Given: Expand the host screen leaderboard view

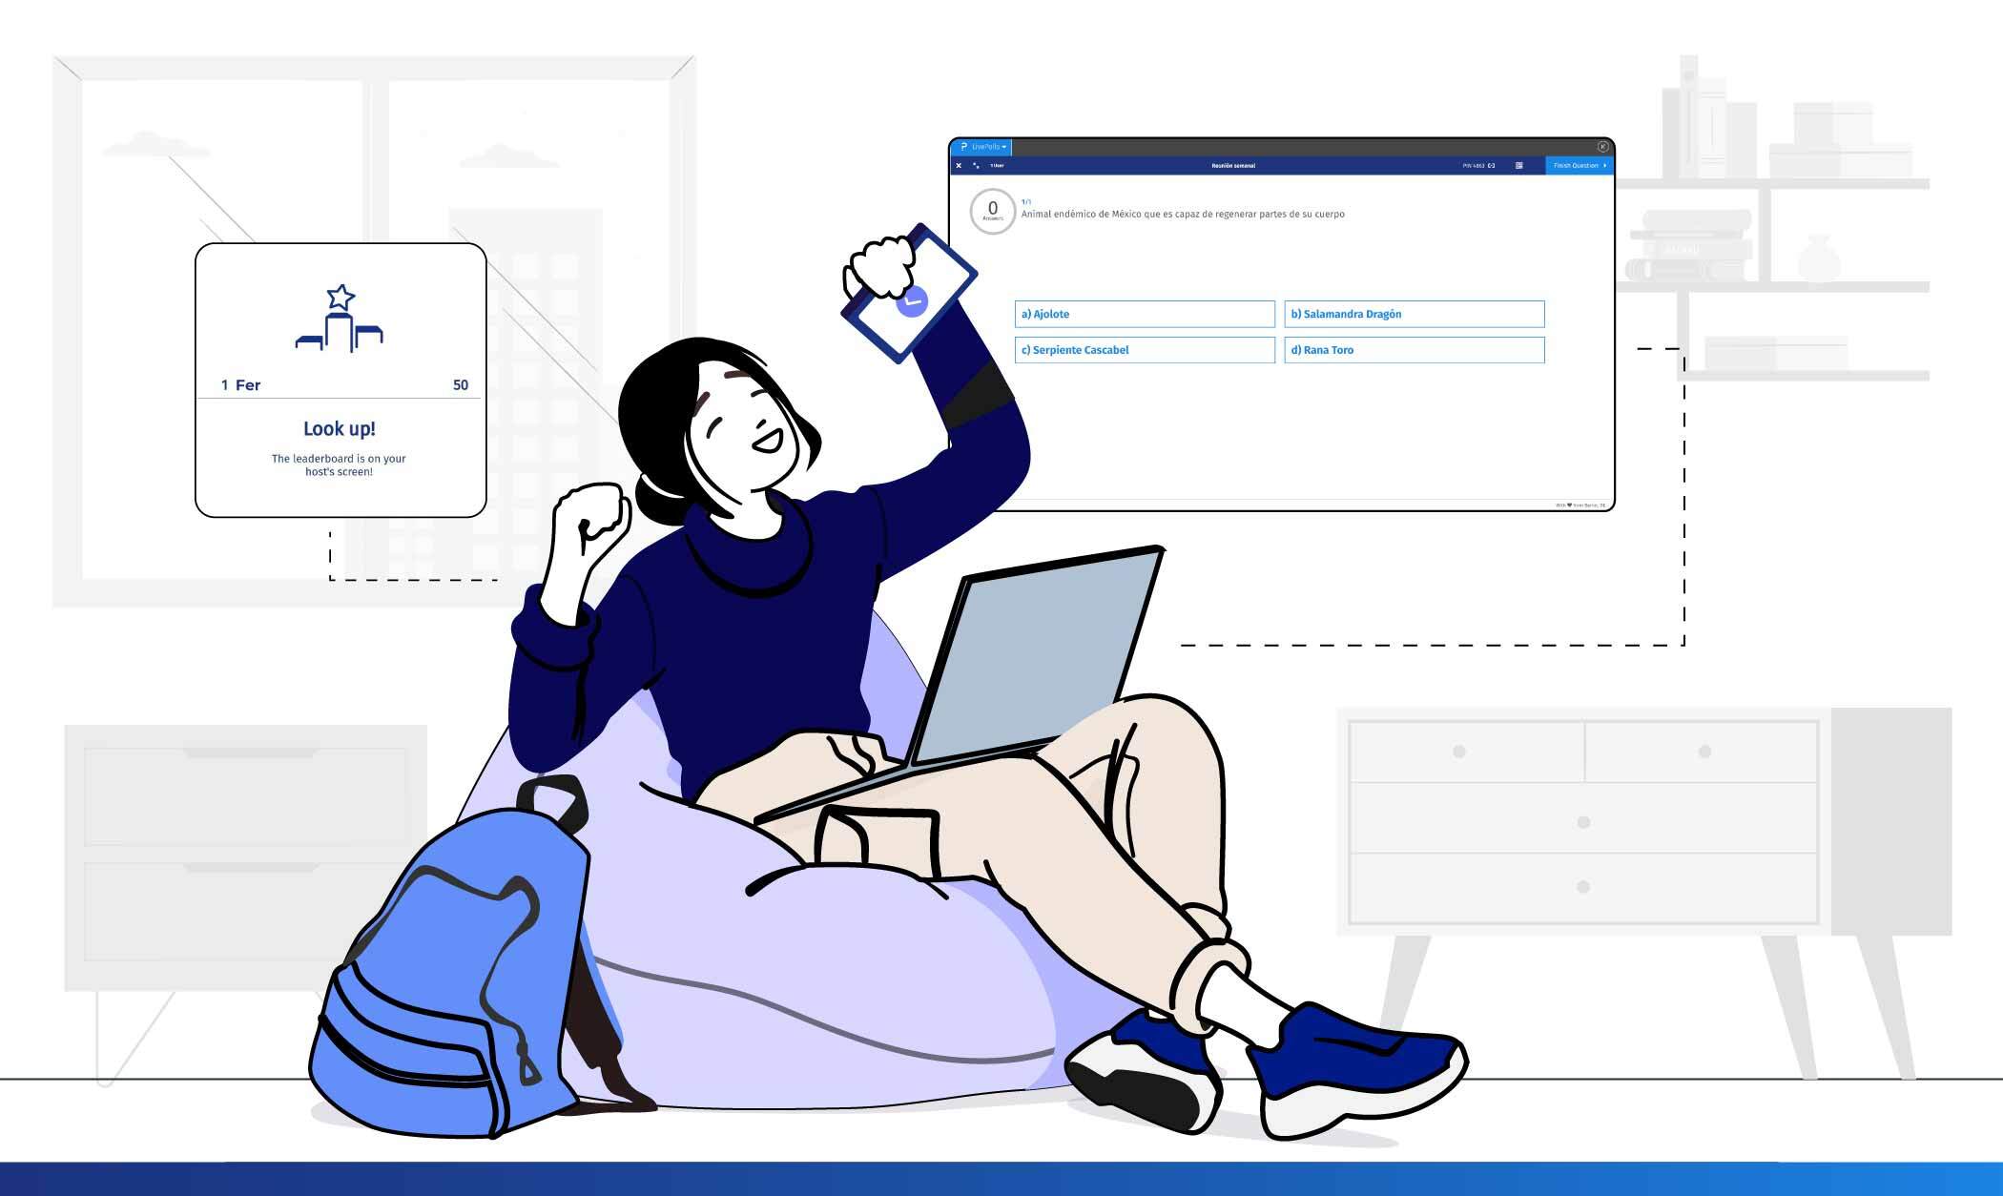Looking at the screenshot, I should (1519, 165).
